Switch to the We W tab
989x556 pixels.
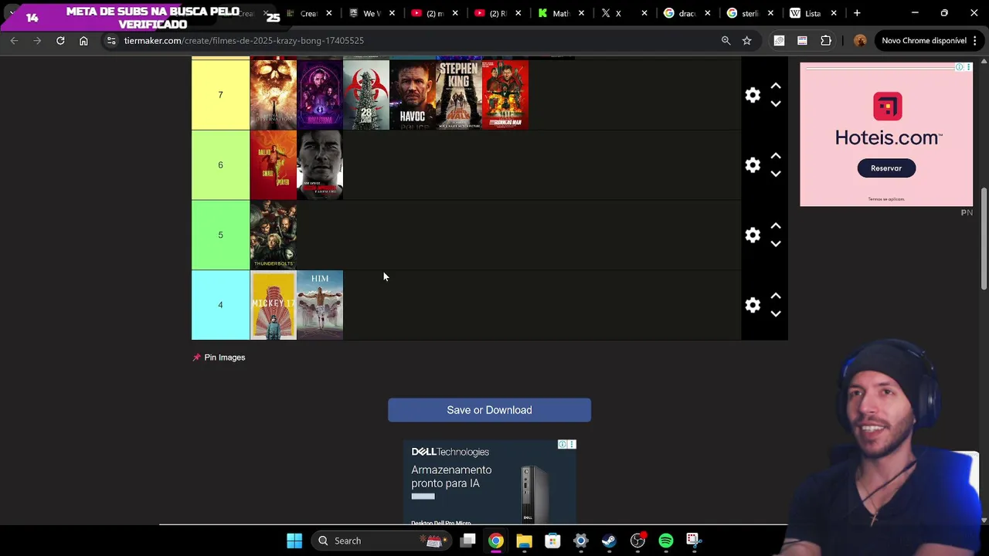[371, 13]
